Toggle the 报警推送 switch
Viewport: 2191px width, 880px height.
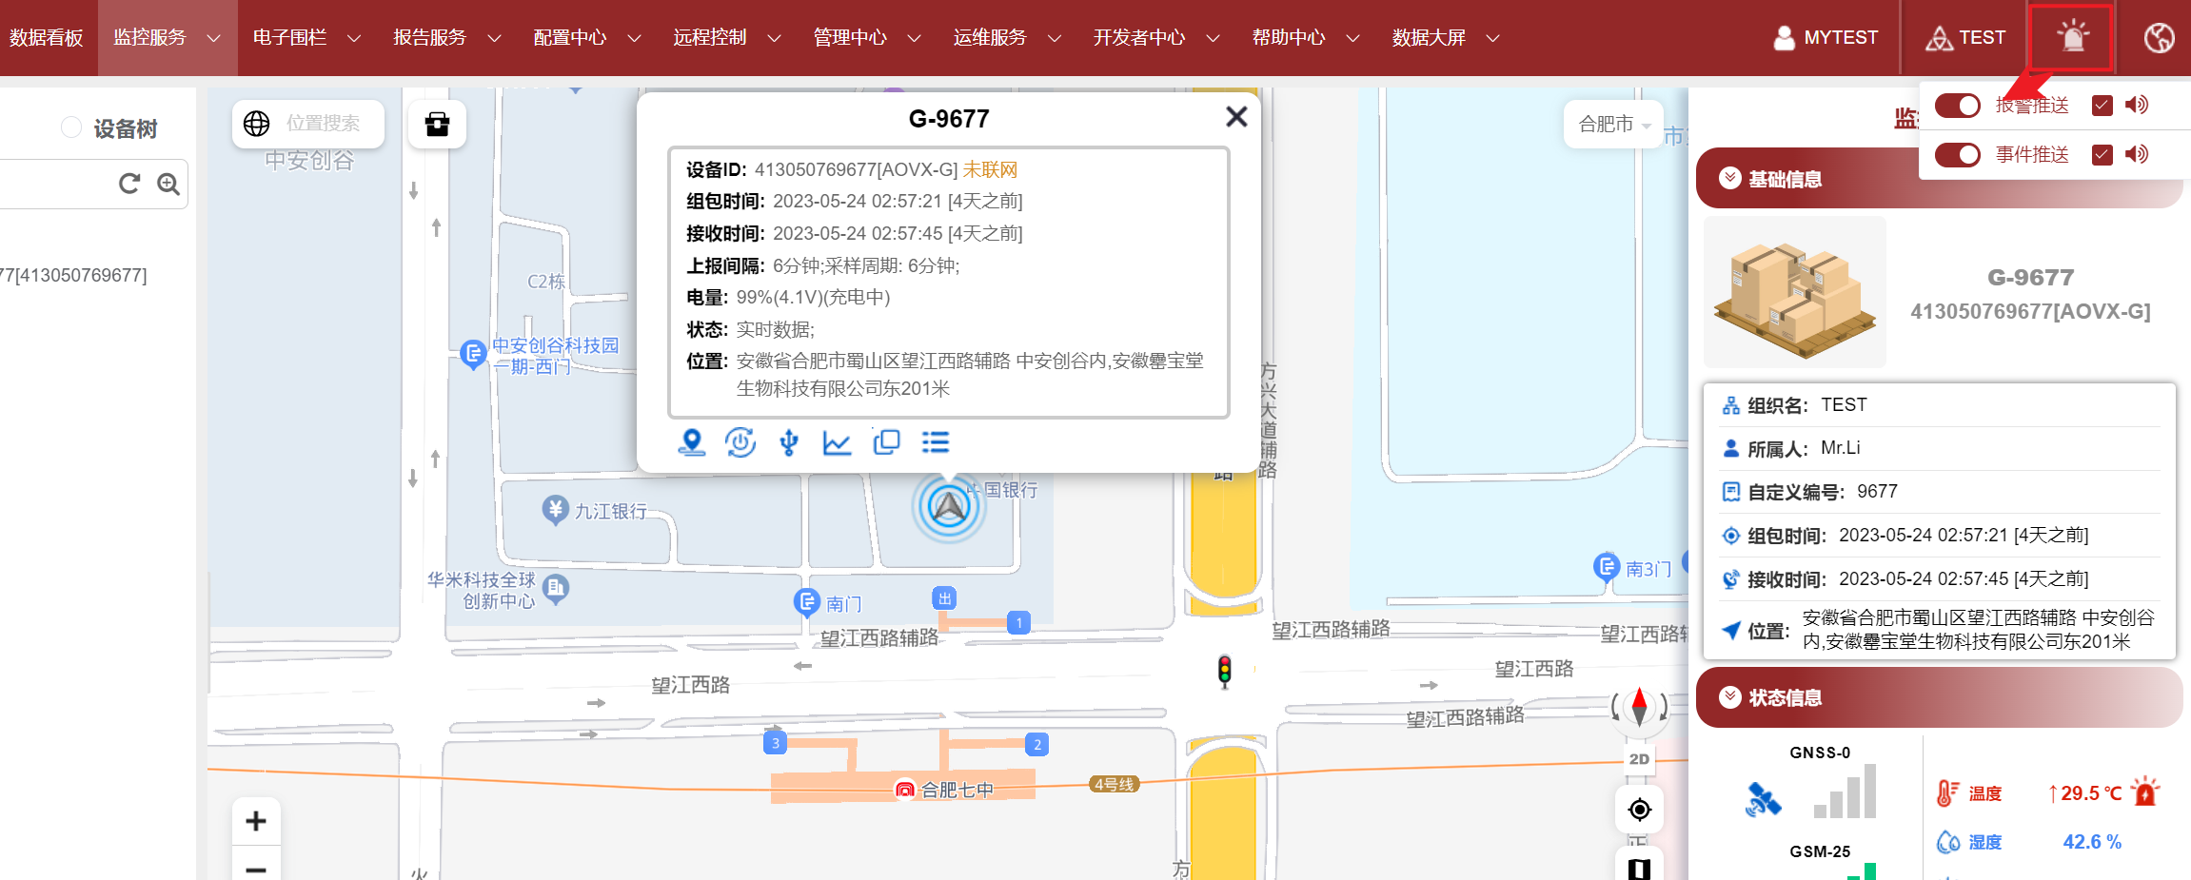point(1958,106)
